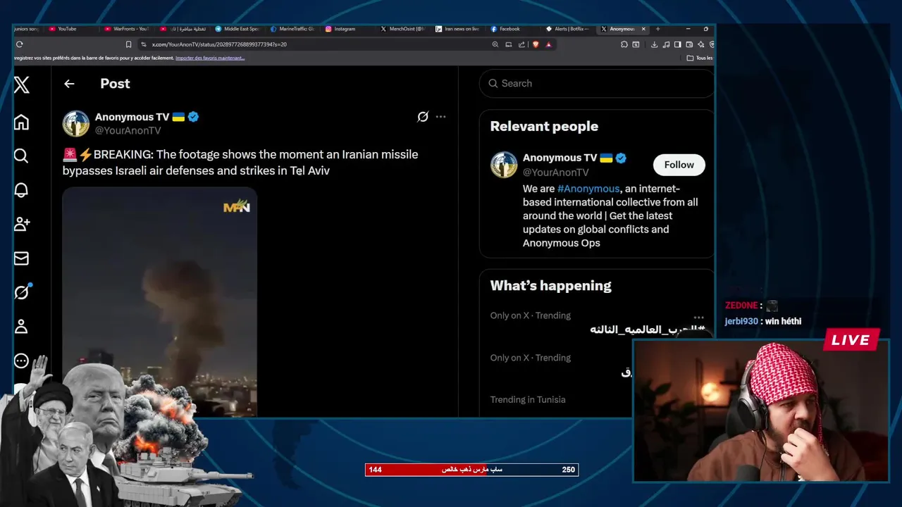902x507 pixels.
Task: Open Notifications bell in X sidebar
Action: coord(21,190)
